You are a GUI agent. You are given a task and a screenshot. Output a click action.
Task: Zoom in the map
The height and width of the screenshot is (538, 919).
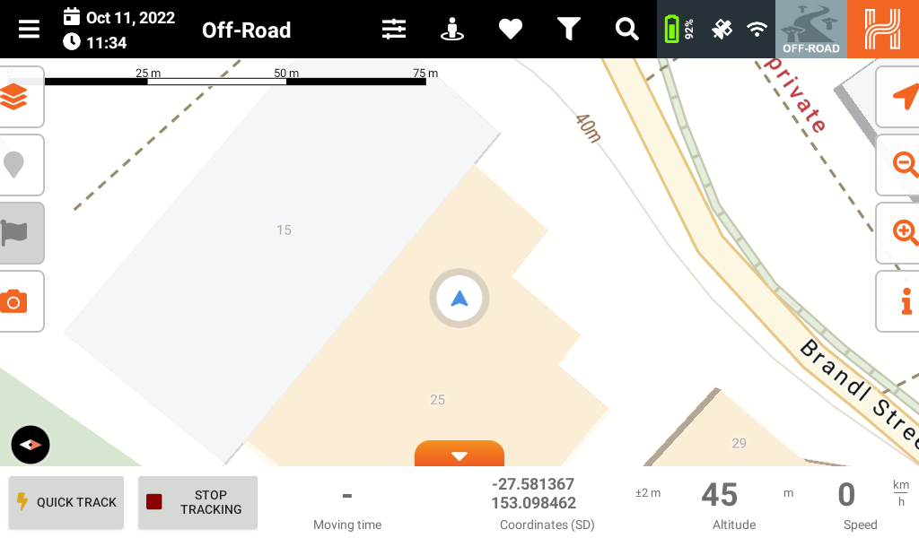[897, 233]
